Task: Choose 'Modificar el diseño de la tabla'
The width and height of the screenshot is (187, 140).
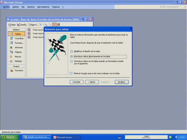Action: click(x=86, y=51)
